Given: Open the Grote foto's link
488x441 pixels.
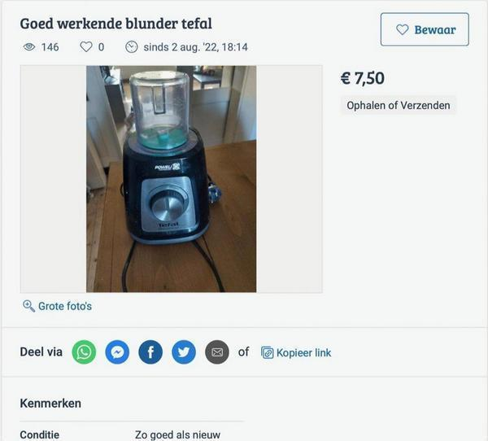Looking at the screenshot, I should pos(65,306).
